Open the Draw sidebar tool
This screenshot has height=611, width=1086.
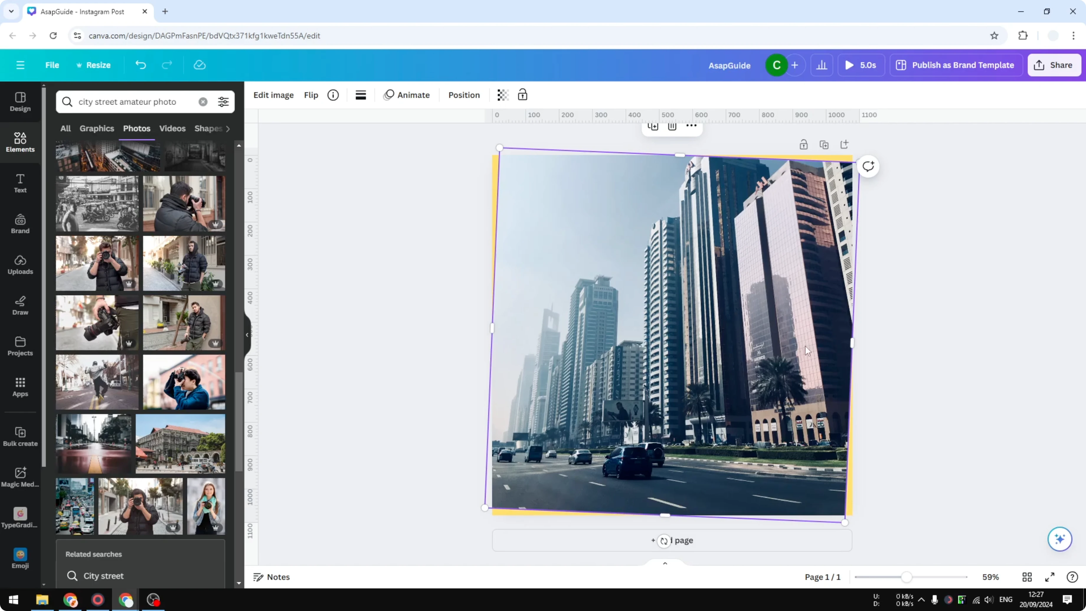click(x=20, y=306)
